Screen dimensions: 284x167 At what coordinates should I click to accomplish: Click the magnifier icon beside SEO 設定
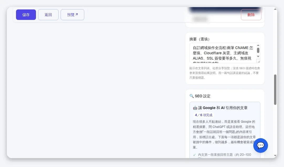click(191, 96)
